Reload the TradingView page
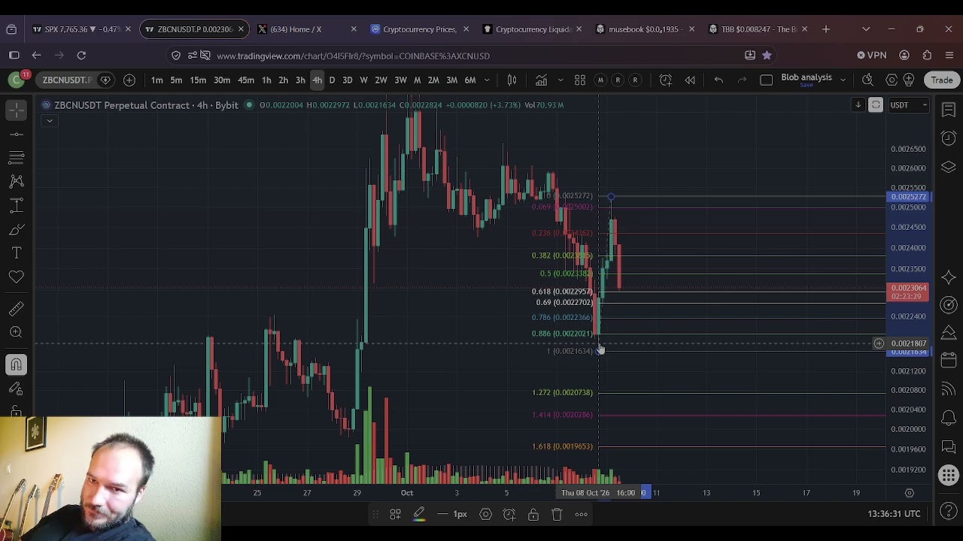The width and height of the screenshot is (963, 541). click(81, 55)
